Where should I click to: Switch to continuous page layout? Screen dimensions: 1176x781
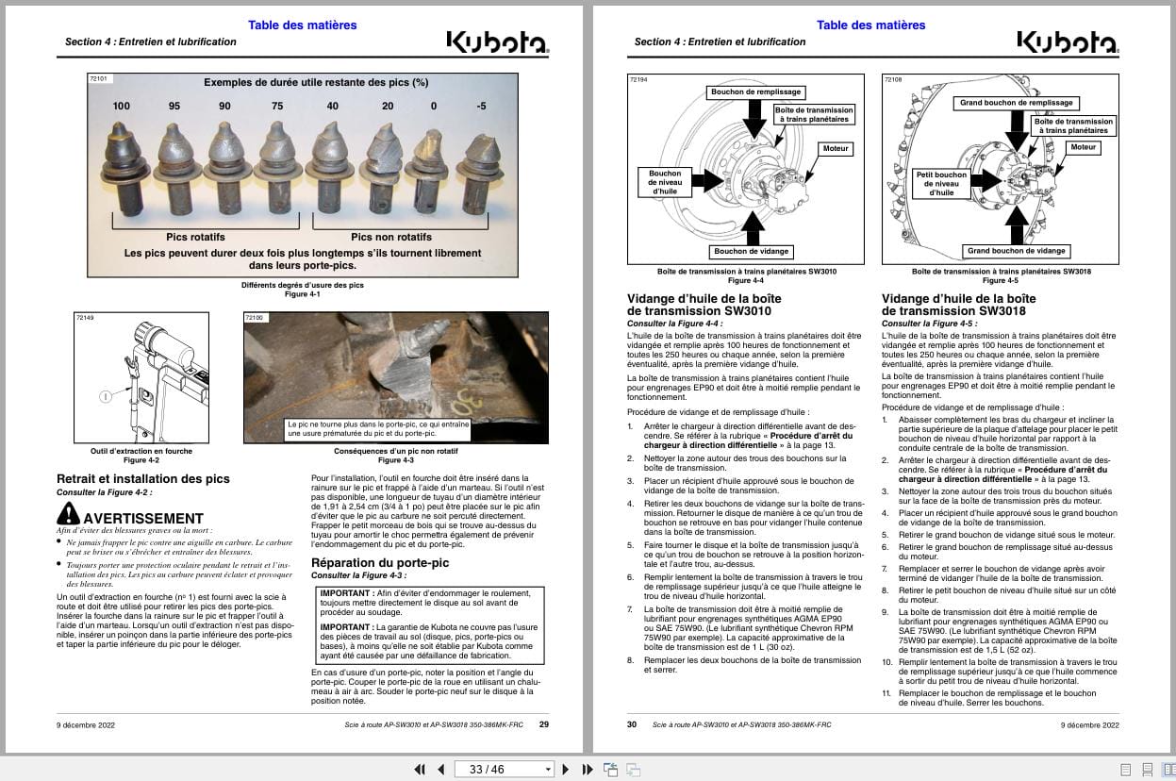point(1147,769)
